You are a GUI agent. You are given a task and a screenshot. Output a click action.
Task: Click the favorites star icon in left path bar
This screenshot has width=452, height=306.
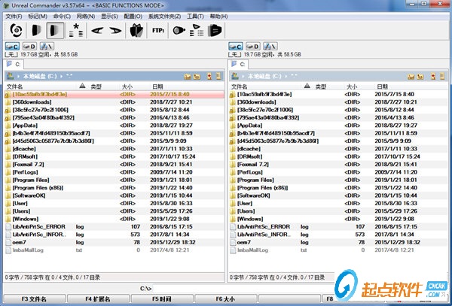coord(209,76)
